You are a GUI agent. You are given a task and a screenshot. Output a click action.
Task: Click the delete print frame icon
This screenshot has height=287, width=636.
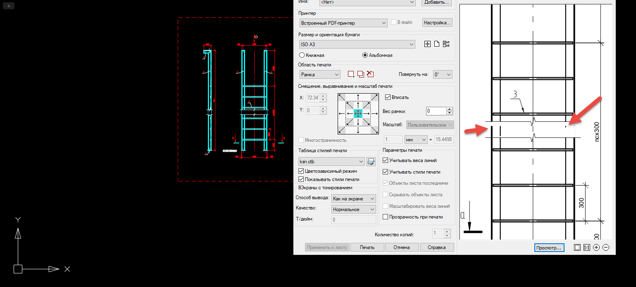(x=370, y=74)
